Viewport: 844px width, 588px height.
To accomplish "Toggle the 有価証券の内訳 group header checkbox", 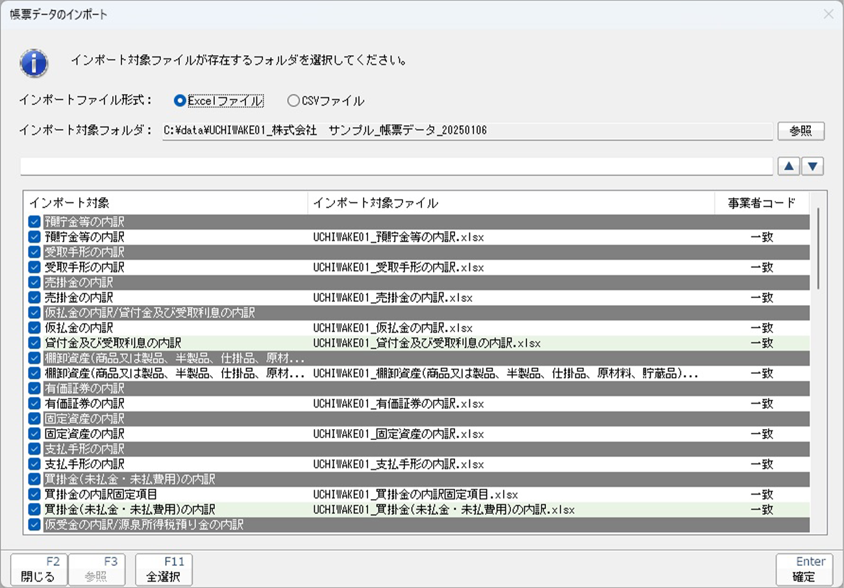I will 34,388.
